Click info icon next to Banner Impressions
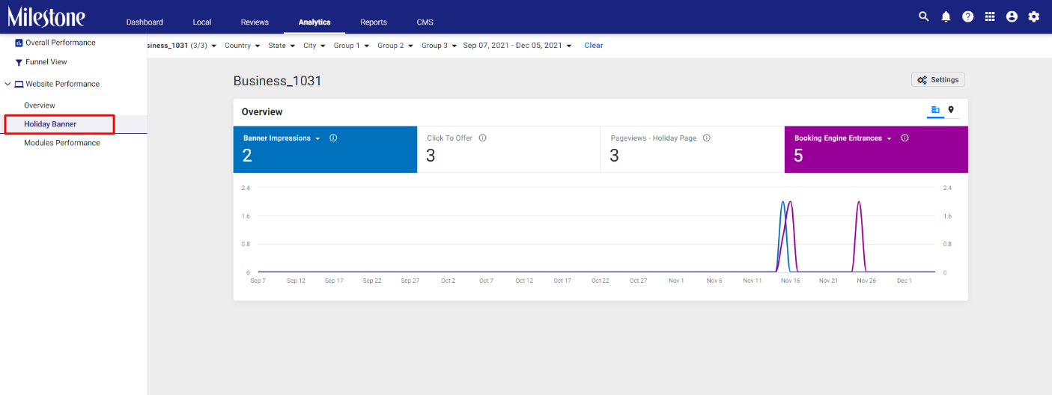This screenshot has width=1052, height=395. pyautogui.click(x=333, y=138)
